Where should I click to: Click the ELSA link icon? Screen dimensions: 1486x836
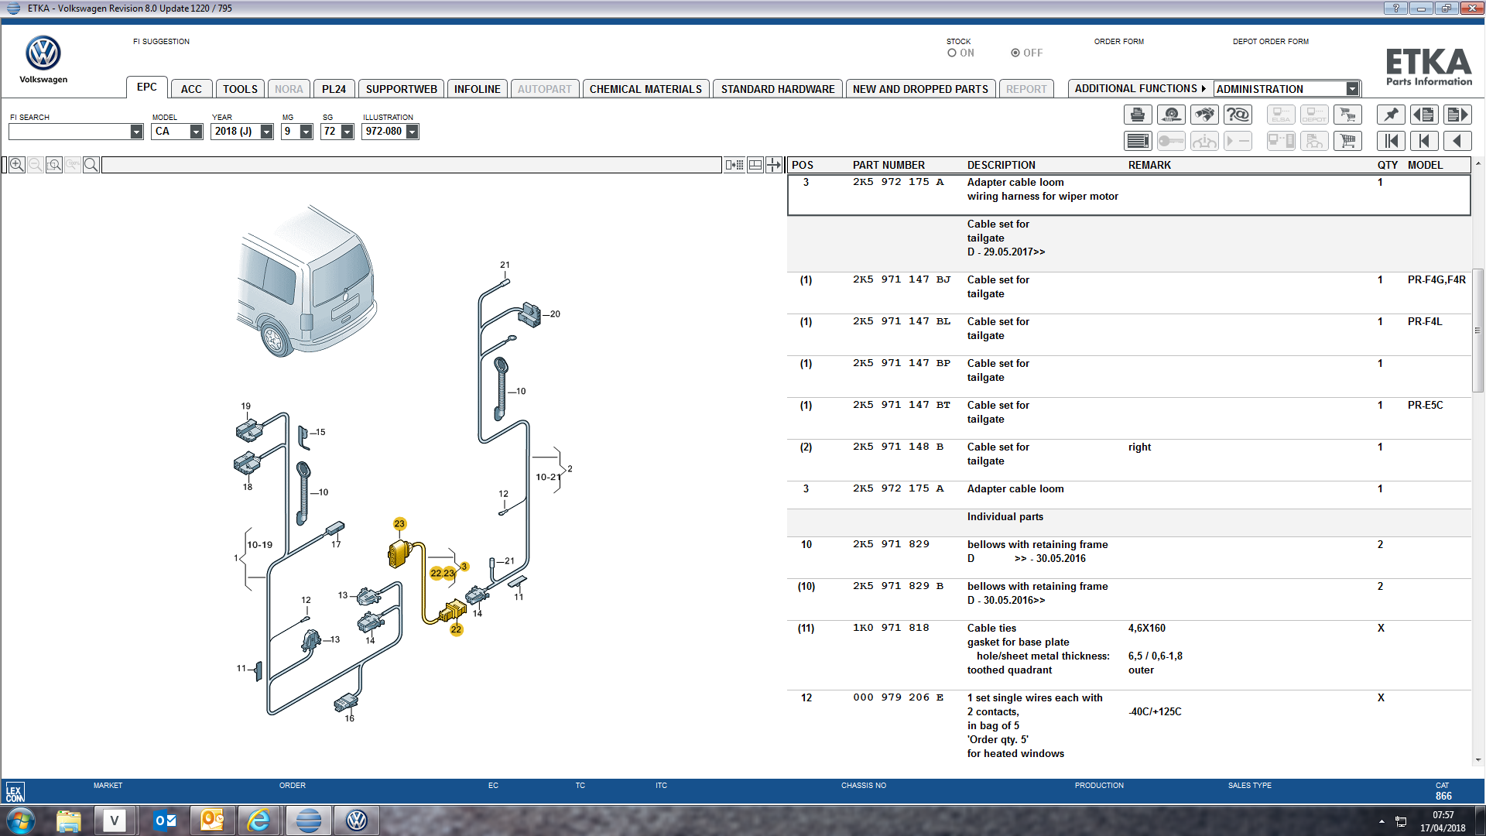click(x=1281, y=115)
